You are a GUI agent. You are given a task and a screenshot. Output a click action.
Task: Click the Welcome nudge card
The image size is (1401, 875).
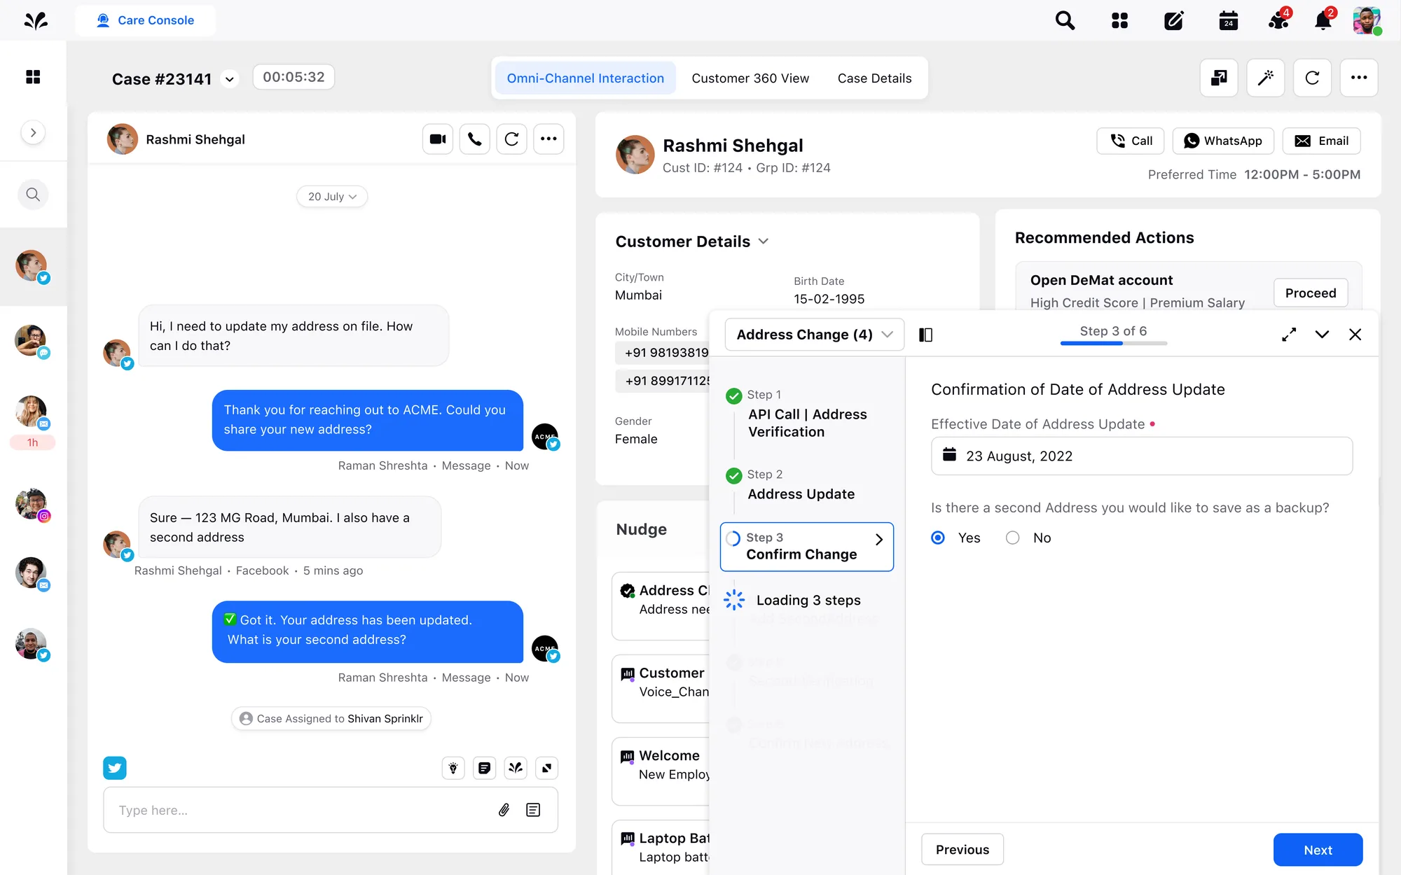[661, 771]
